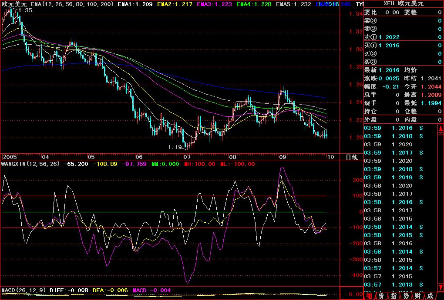Click the WANGXIN(12,56,26) indicator title

point(30,164)
